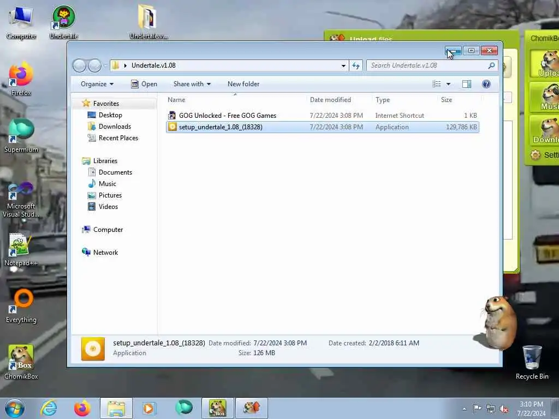Open the Music library

(x=108, y=183)
